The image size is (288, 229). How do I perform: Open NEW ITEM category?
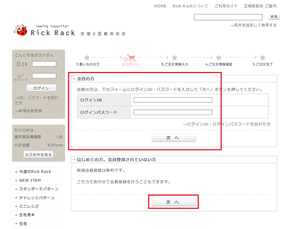[30, 181]
